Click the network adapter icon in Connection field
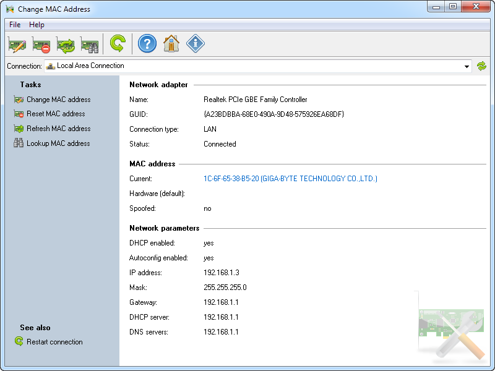495x371 pixels. tap(50, 66)
